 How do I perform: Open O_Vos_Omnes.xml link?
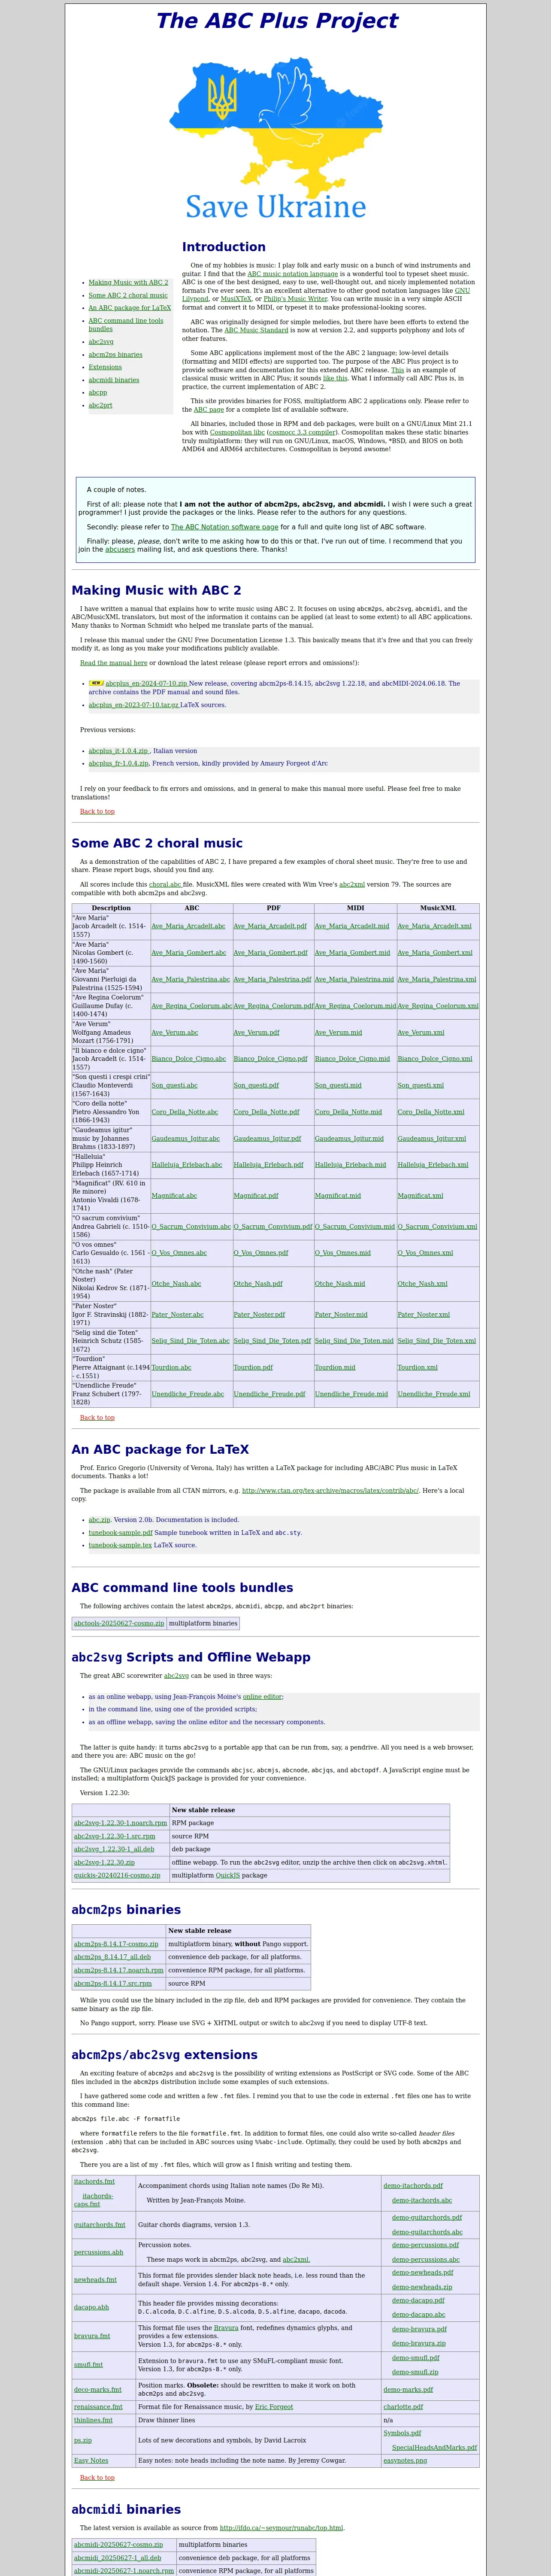click(424, 1252)
